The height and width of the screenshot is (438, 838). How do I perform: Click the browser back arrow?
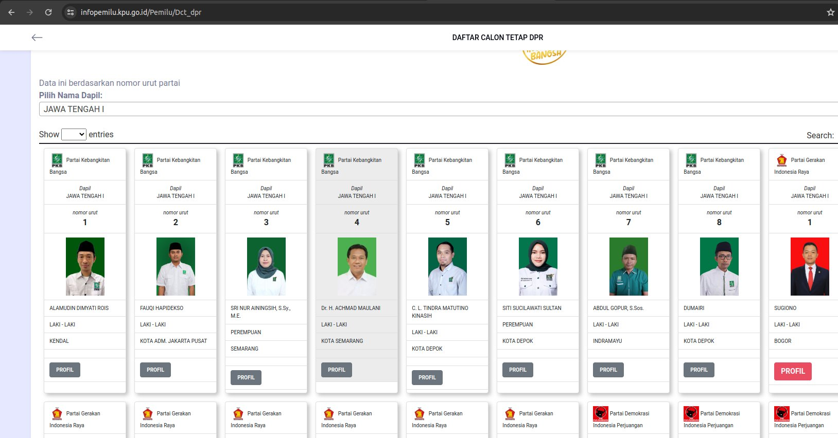11,12
